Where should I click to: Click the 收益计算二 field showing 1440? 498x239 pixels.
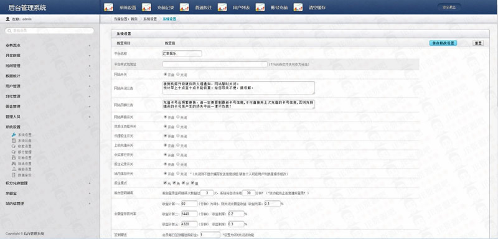189,214
